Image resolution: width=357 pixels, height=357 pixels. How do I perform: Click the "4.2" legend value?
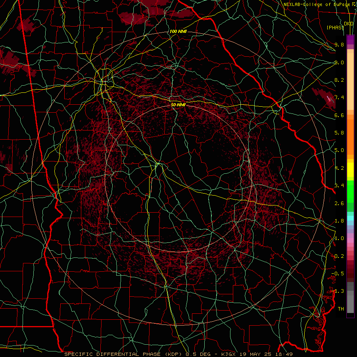pos(339,168)
